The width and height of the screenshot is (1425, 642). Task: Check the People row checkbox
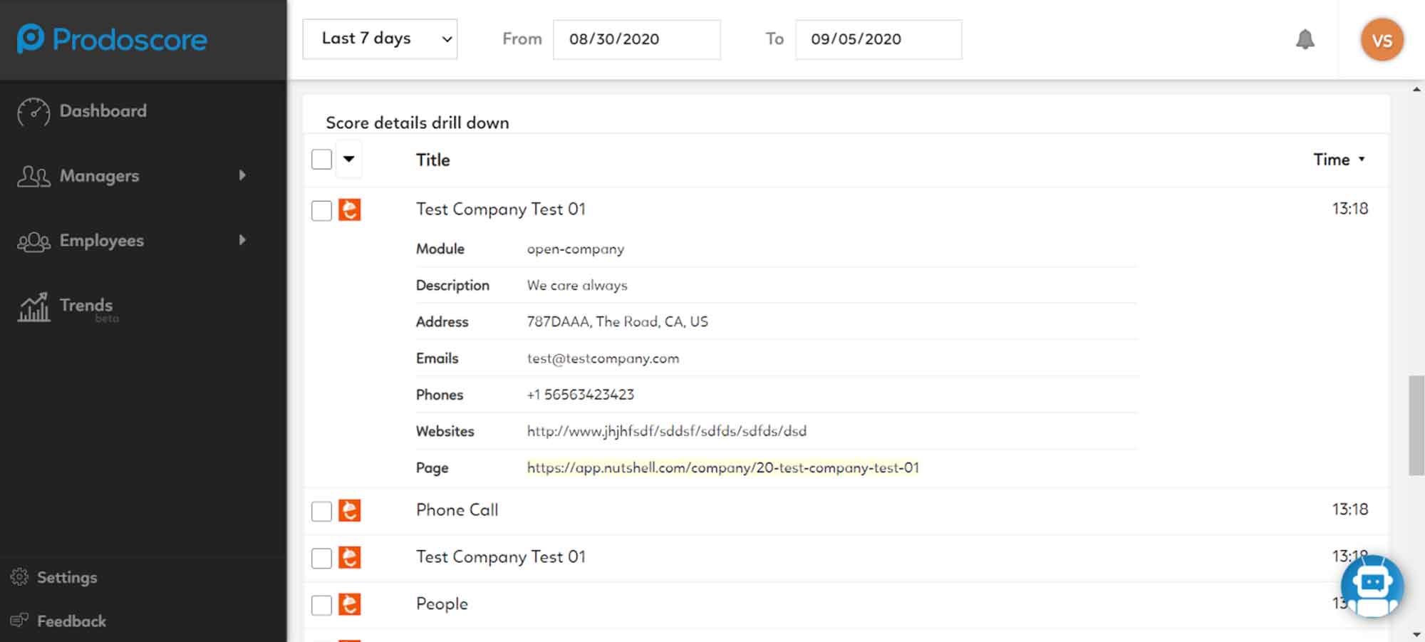coord(321,606)
